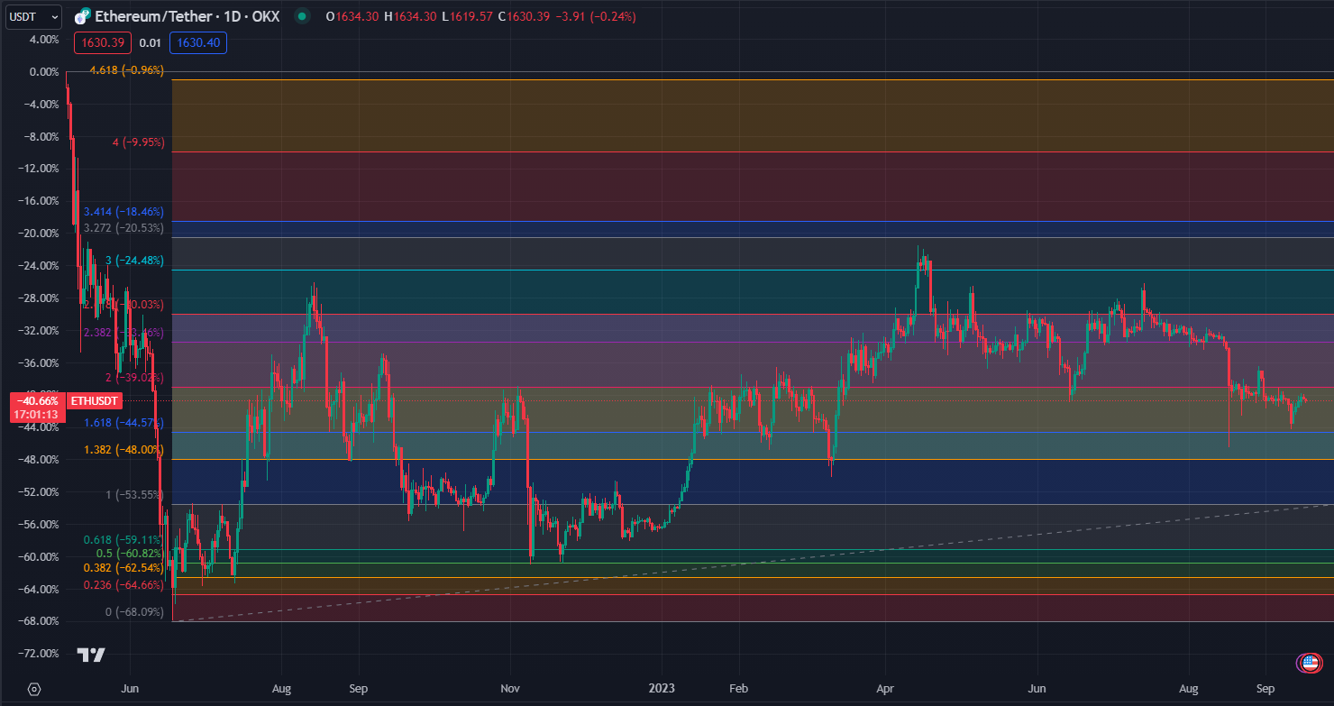Click the ETHUSDT price label on axis
Screen dimensions: 1334x706
pyautogui.click(x=95, y=400)
